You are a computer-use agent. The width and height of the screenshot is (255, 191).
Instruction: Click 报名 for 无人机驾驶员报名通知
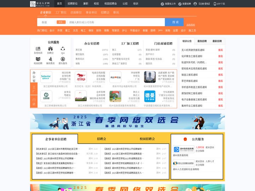[x=221, y=50]
